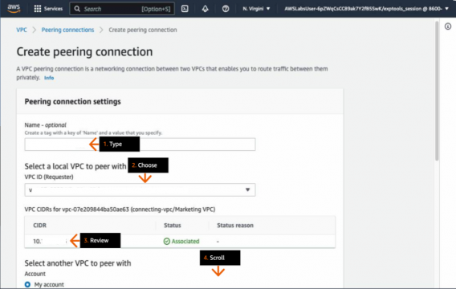Click the green Associated status icon

point(167,242)
